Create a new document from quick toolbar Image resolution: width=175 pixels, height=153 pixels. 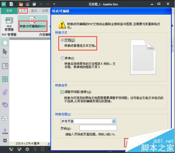11,4
